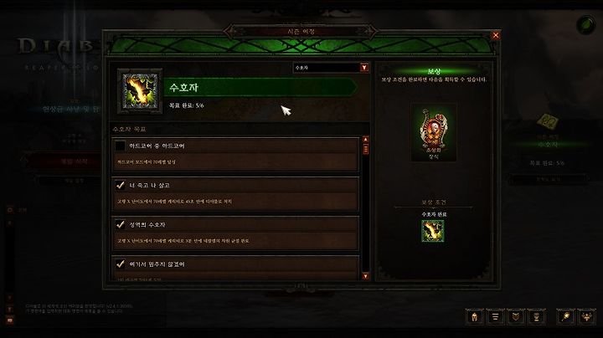Click the objectives scrollbar thumb handle

[x=365, y=149]
